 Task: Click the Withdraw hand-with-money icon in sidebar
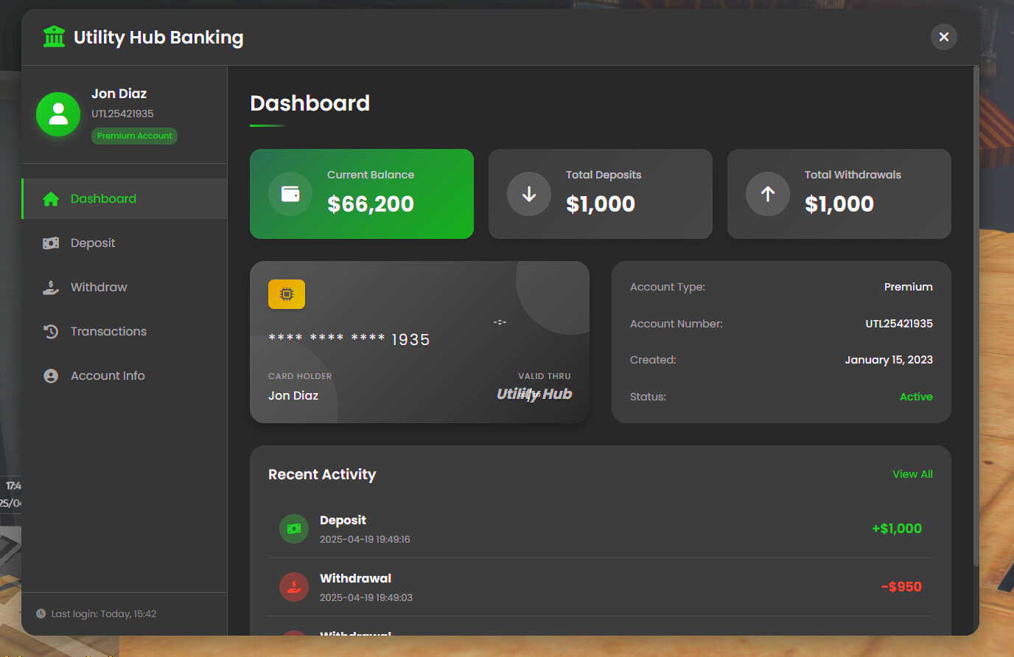(51, 288)
